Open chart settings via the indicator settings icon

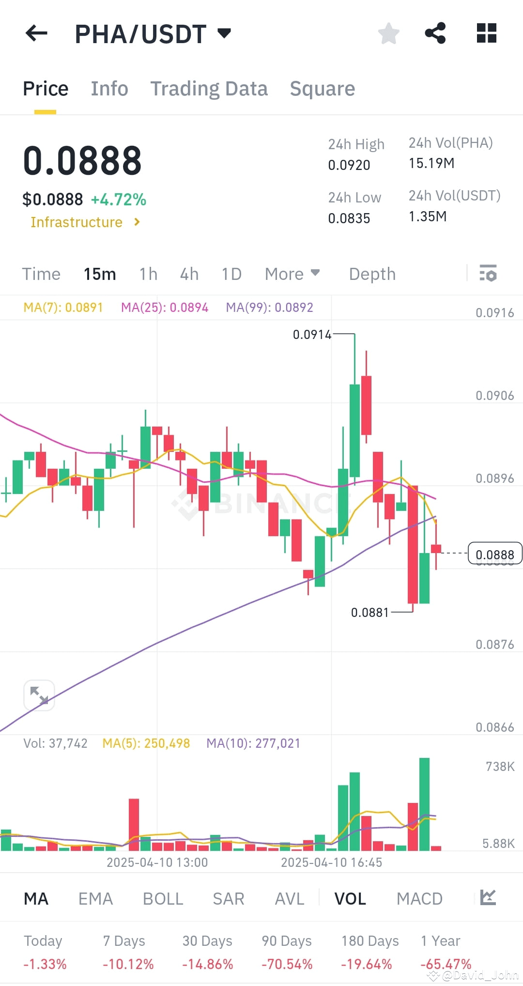(x=488, y=274)
